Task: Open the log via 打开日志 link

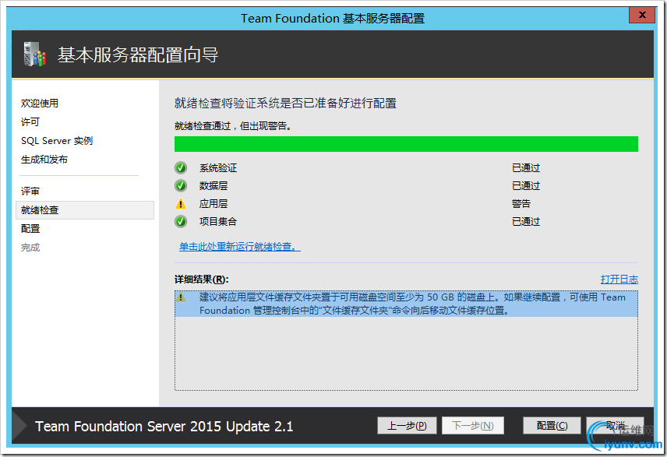Action: pos(619,279)
